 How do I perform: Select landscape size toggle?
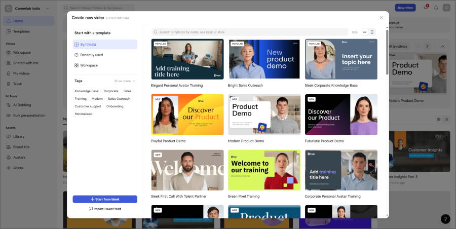364,32
